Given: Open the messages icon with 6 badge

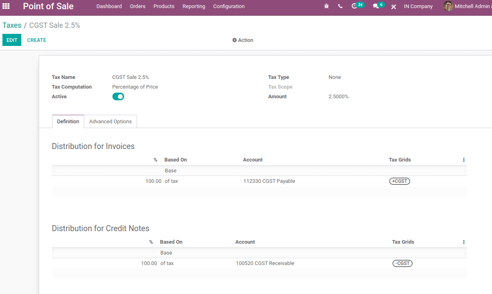Looking at the screenshot, I should (x=379, y=6).
